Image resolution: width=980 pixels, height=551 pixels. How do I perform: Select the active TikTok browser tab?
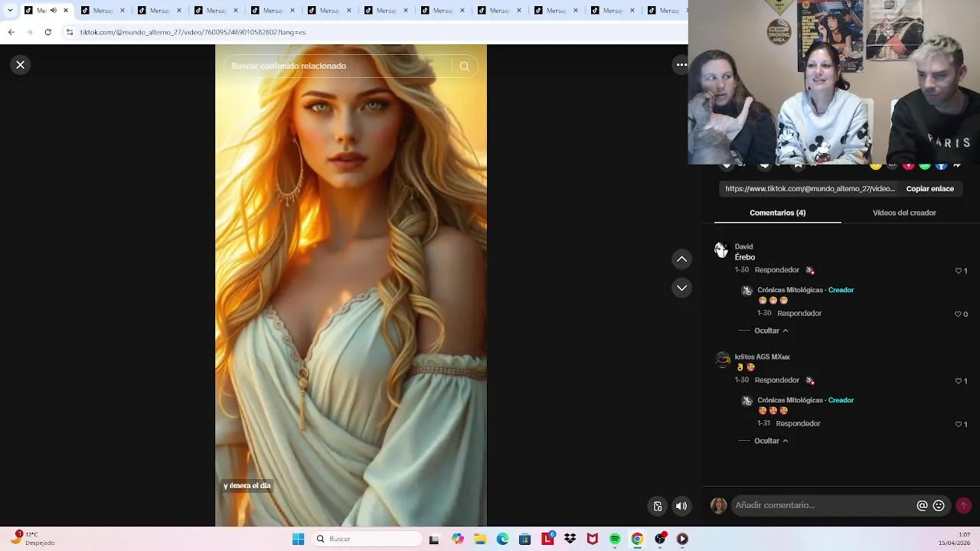[x=46, y=11]
